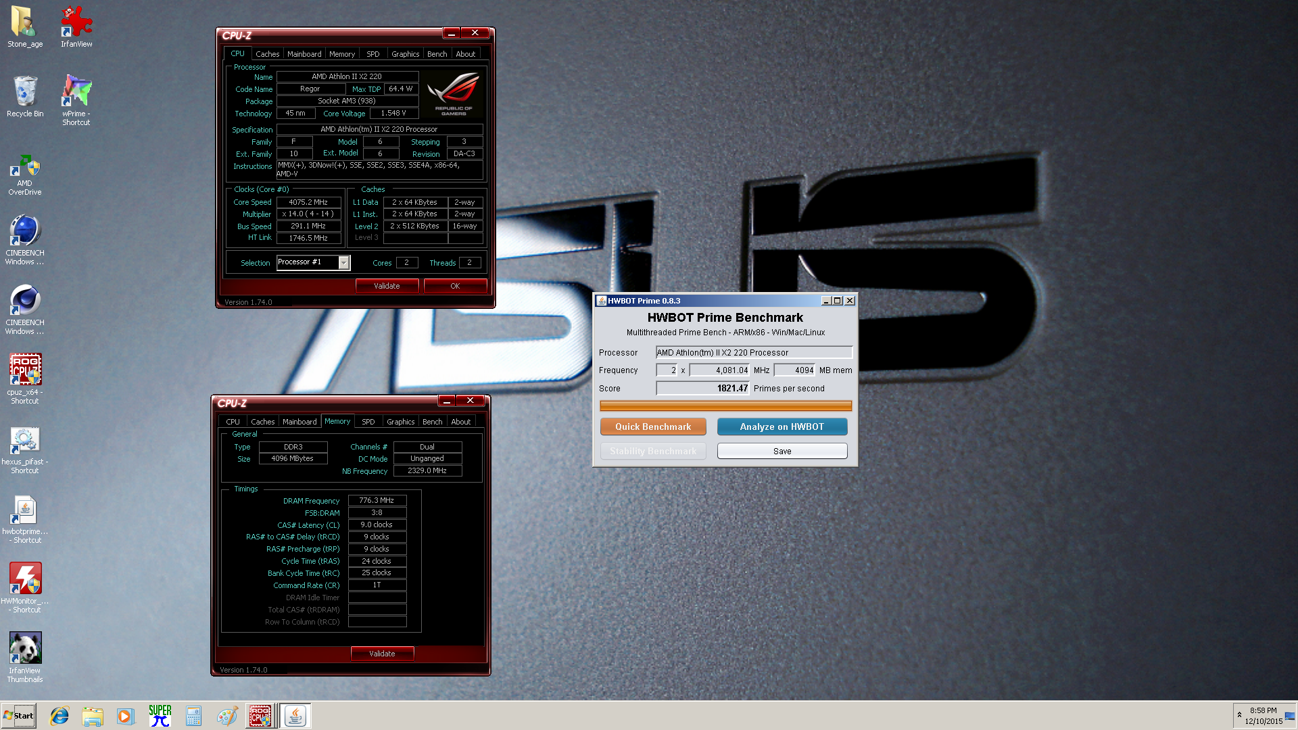1298x730 pixels.
Task: Click Validate in memory CPU-Z window
Action: pos(382,654)
